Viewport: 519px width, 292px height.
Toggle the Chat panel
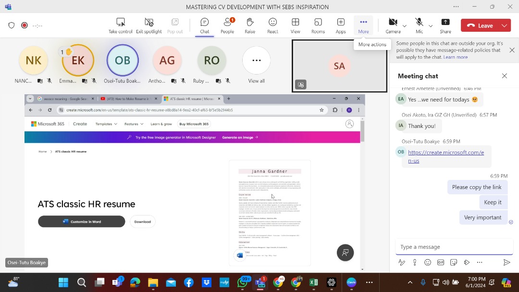(205, 23)
